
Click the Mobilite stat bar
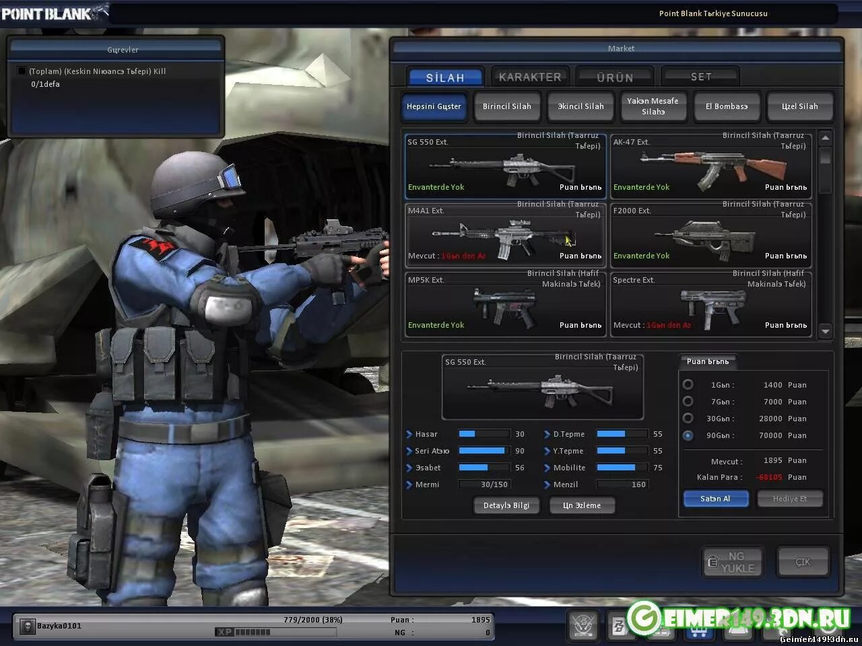[x=622, y=468]
